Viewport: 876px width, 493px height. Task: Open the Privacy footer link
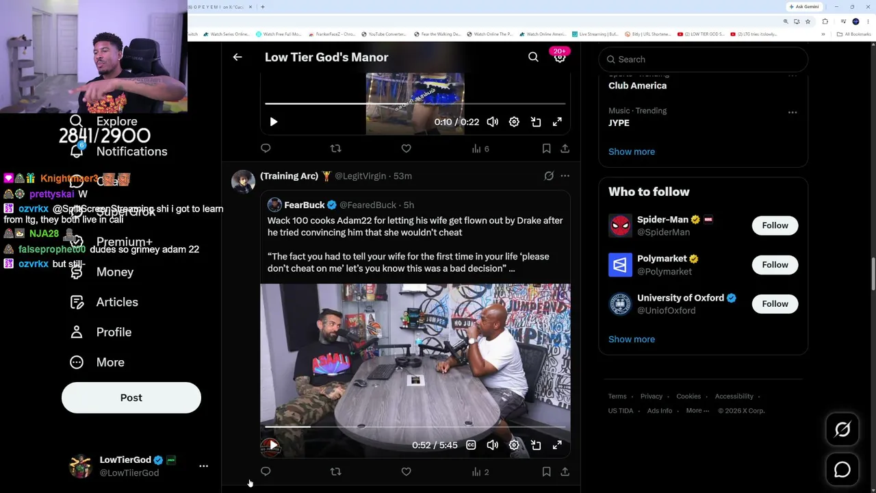(652, 396)
